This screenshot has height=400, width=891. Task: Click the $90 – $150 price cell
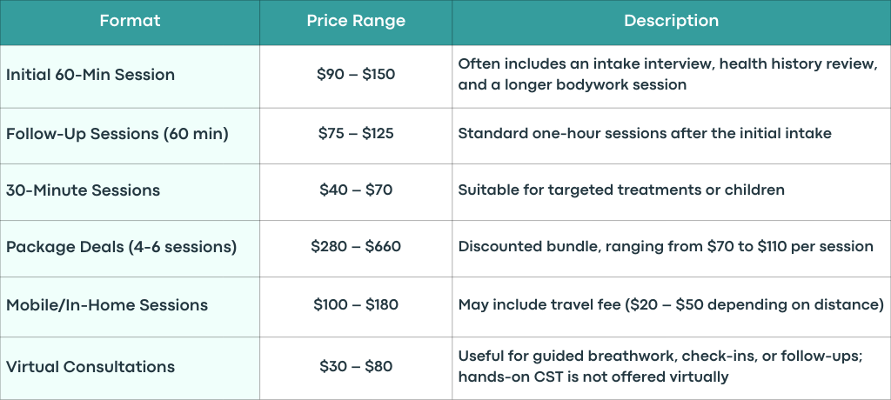click(x=356, y=77)
